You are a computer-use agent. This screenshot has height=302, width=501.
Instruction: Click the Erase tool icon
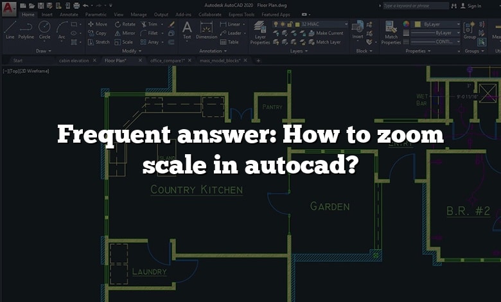[x=171, y=24]
